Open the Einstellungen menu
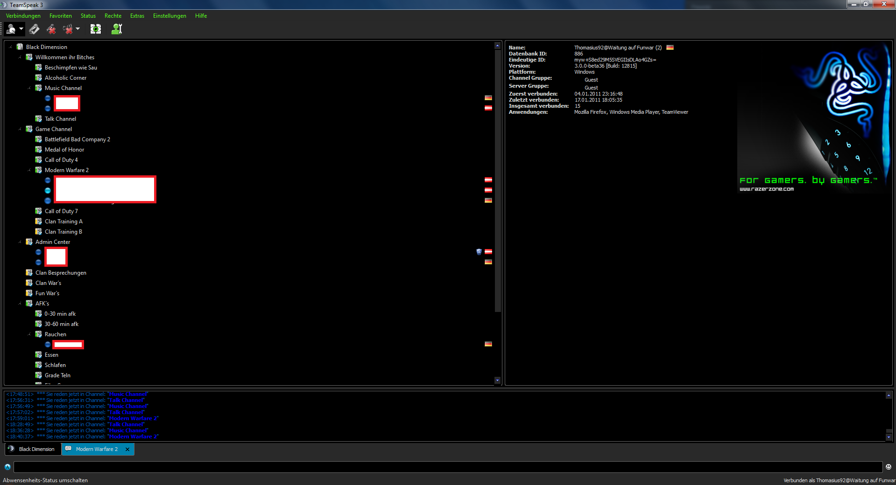896x485 pixels. (169, 16)
